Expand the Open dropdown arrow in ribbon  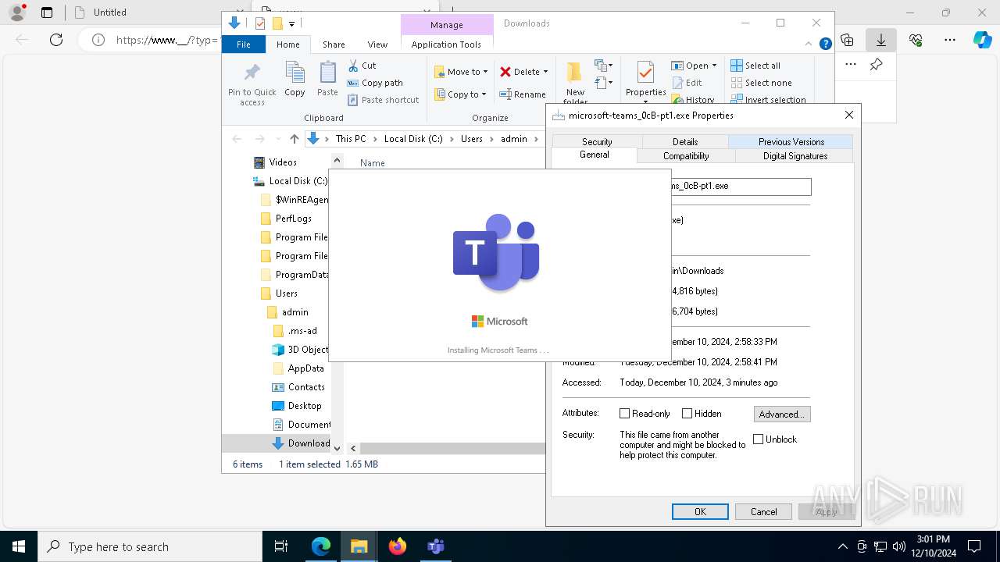[714, 66]
